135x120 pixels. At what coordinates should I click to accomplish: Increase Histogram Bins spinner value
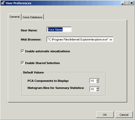click(x=98, y=88)
